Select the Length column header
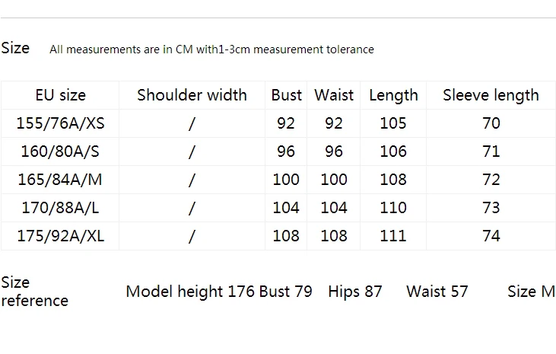Viewport: 556px width, 354px height. click(x=393, y=95)
